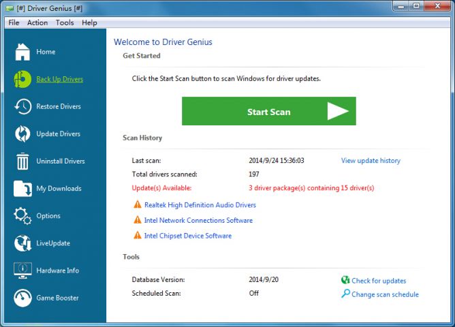The width and height of the screenshot is (455, 327).
Task: Click the Options gears icon
Action: coord(22,216)
